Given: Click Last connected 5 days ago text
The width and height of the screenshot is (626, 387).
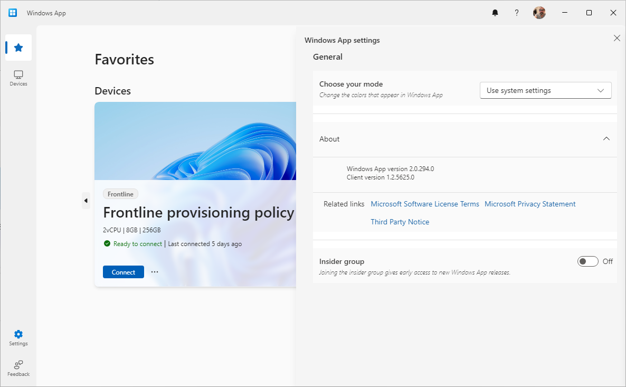Looking at the screenshot, I should coord(205,243).
